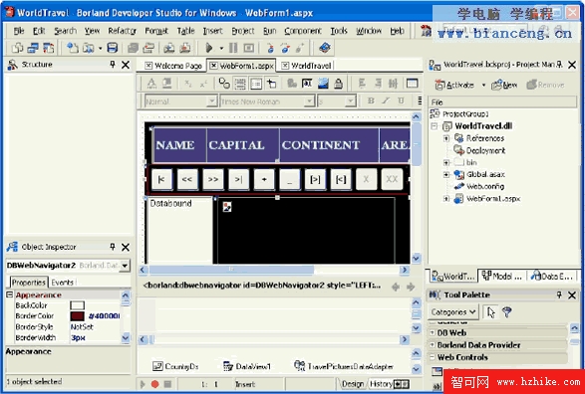
Task: Click the lock controls padlock icon
Action: click(339, 84)
